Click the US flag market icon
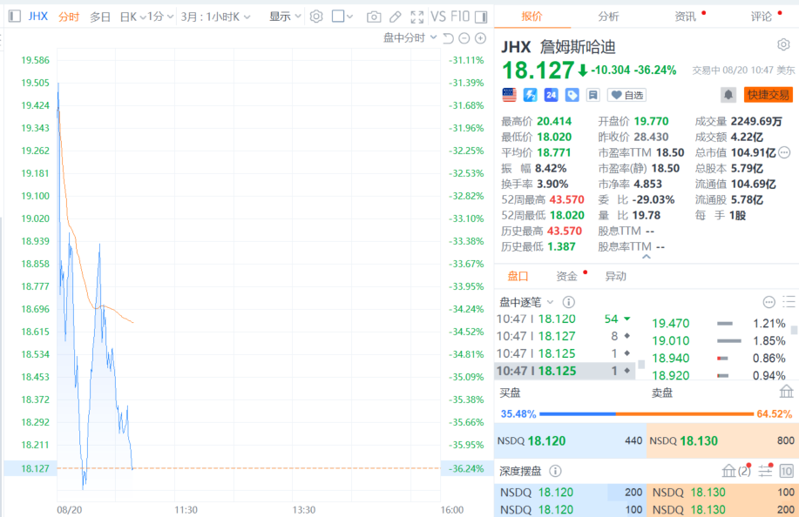 (x=509, y=95)
